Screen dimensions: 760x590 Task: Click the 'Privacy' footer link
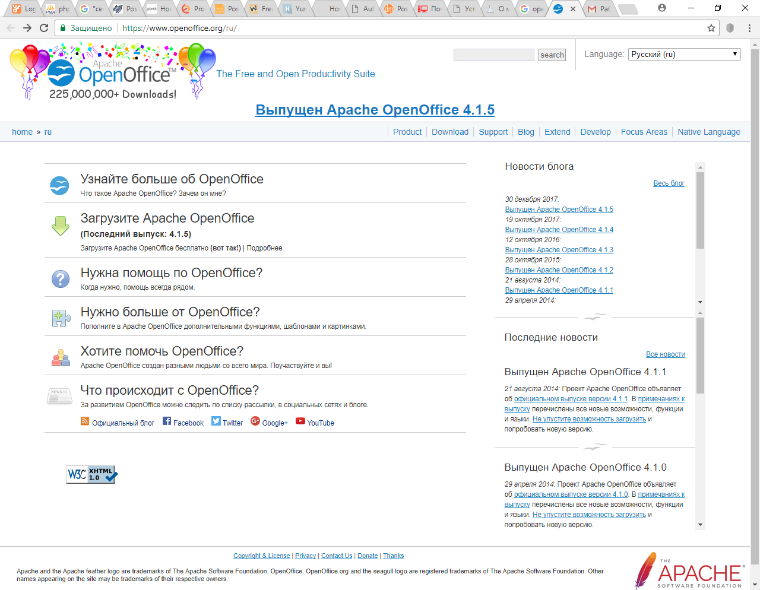[306, 556]
